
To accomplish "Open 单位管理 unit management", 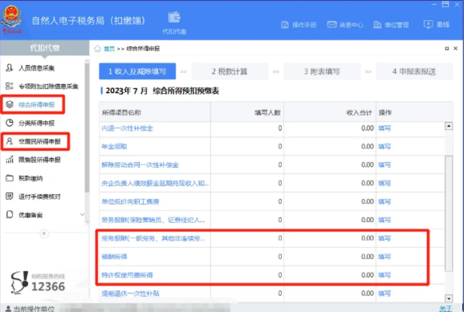I will tap(391, 25).
